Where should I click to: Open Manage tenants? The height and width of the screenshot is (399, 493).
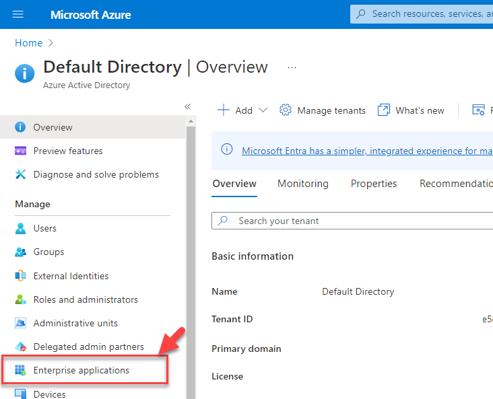[323, 110]
